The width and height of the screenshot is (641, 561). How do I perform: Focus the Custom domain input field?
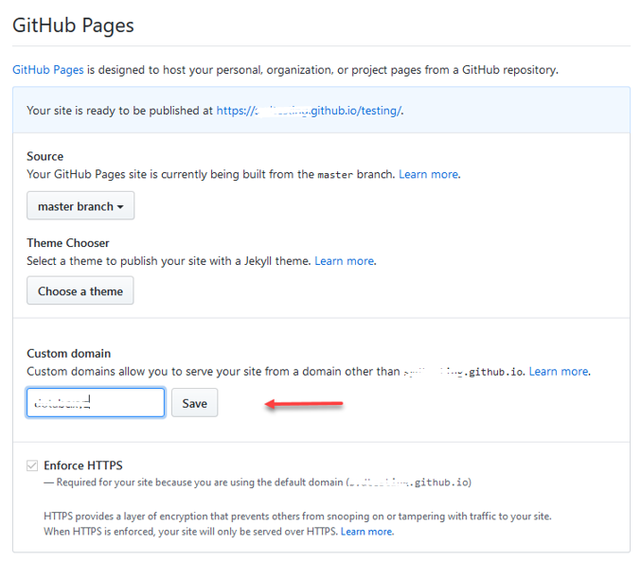coord(96,403)
